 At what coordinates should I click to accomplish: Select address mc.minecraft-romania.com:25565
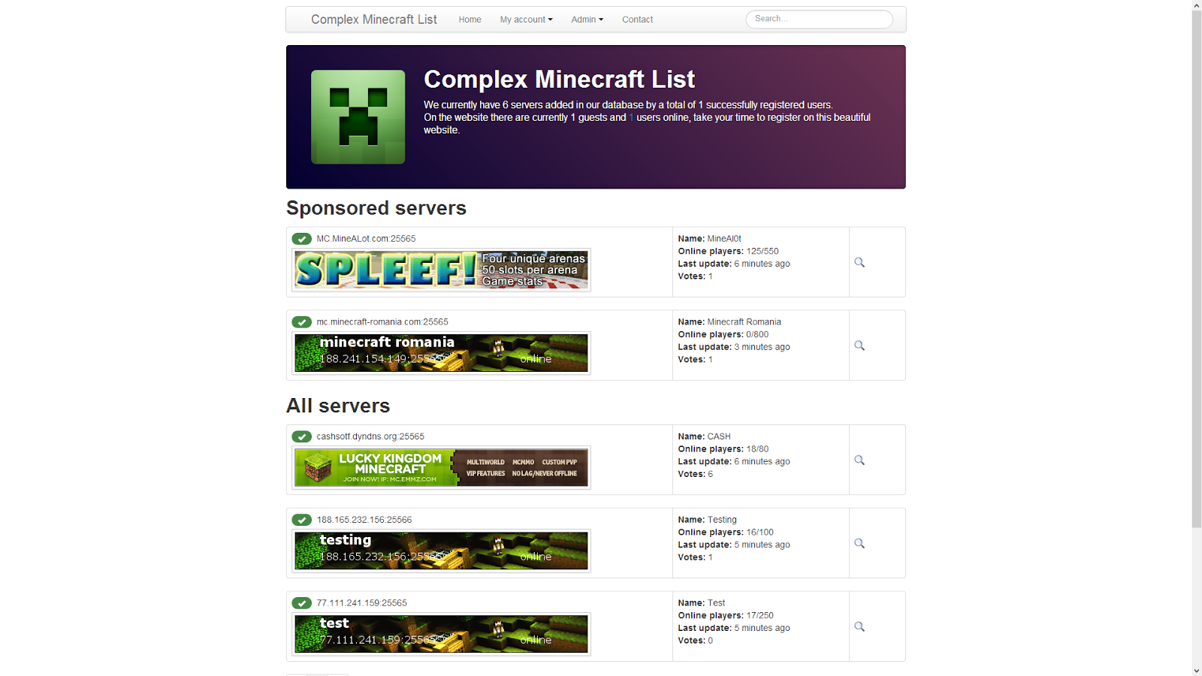tap(382, 322)
